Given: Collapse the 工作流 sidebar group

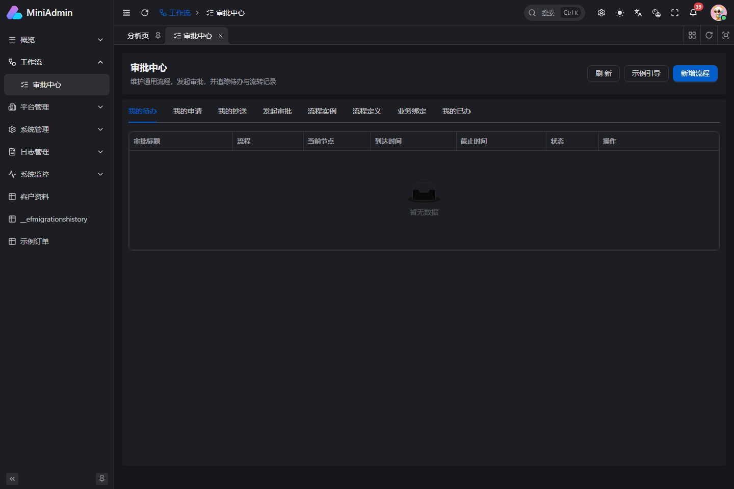Looking at the screenshot, I should click(57, 62).
